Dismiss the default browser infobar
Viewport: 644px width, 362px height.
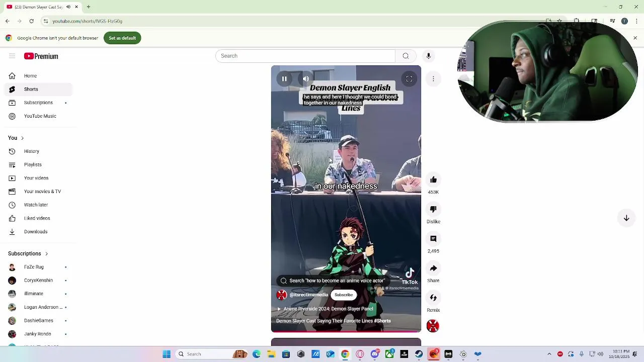635,38
